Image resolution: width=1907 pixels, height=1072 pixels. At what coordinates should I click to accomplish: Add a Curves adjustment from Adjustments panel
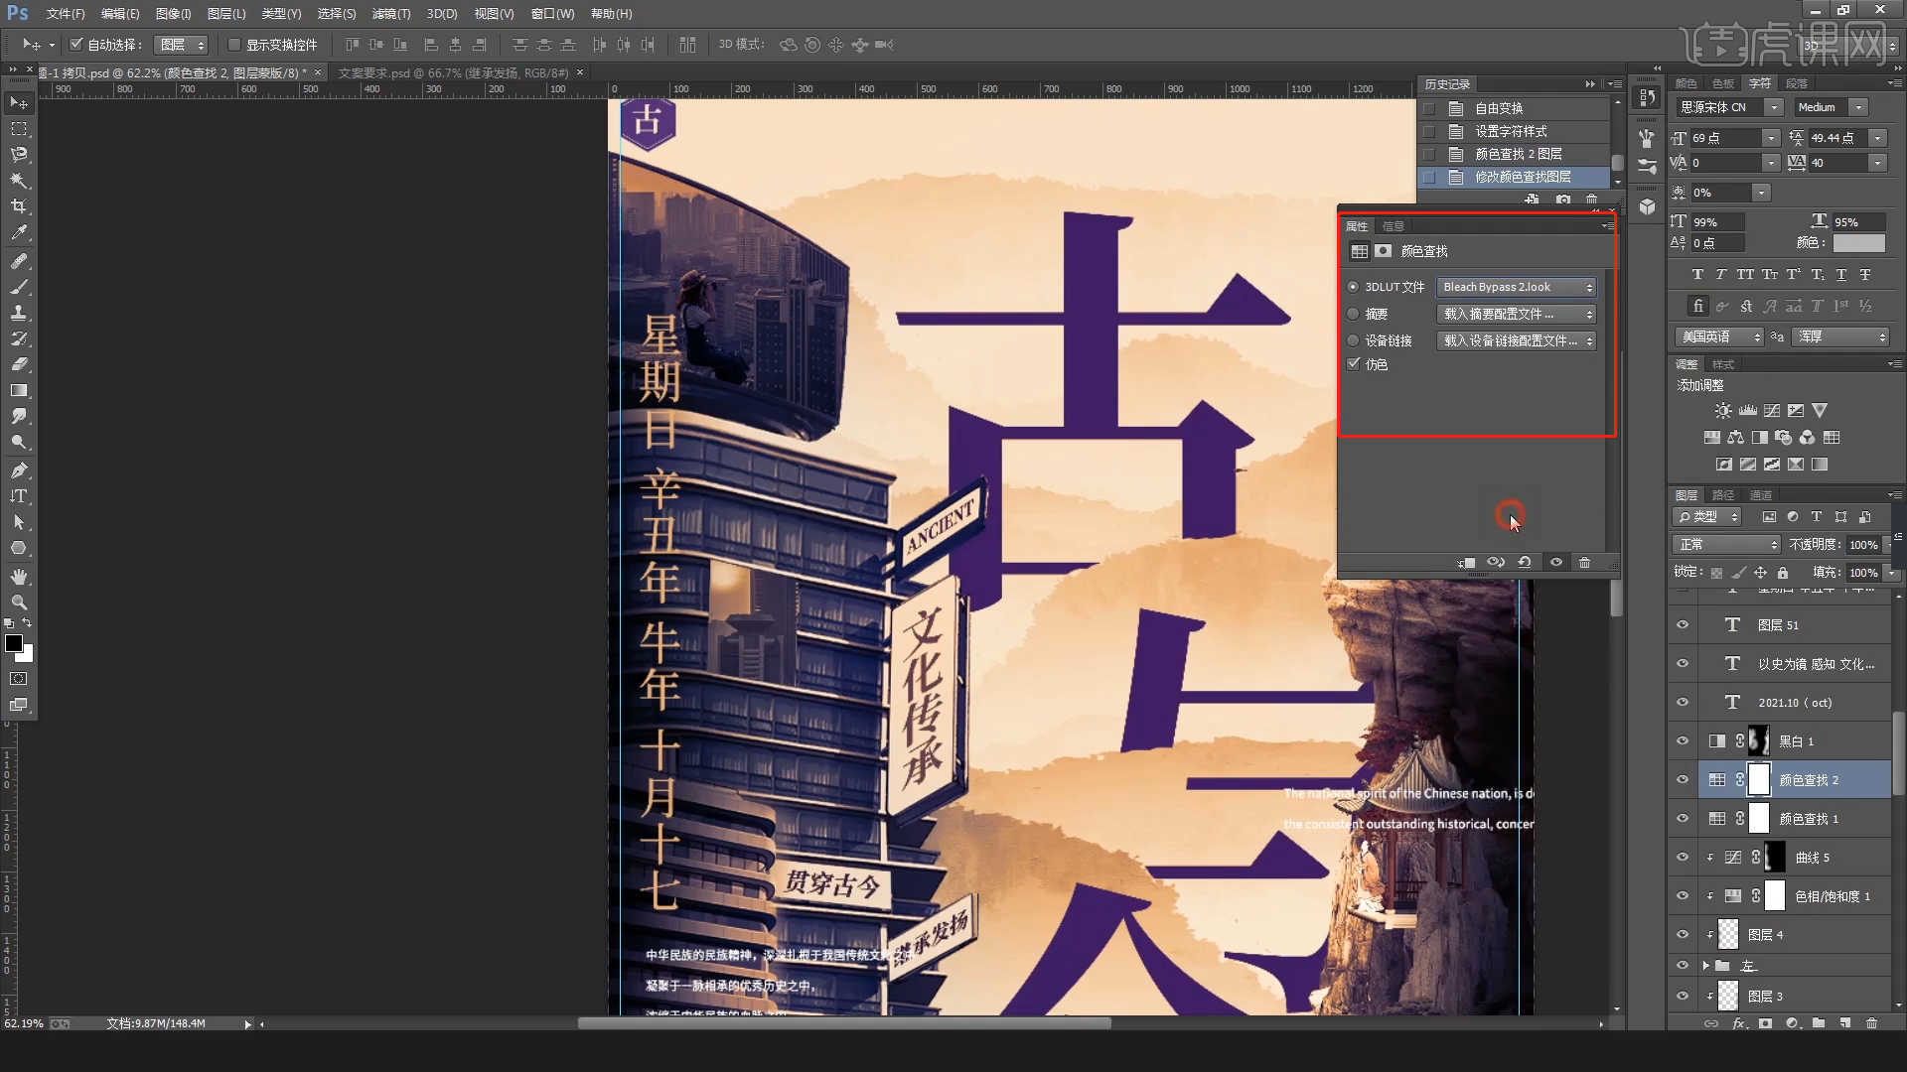pos(1772,411)
